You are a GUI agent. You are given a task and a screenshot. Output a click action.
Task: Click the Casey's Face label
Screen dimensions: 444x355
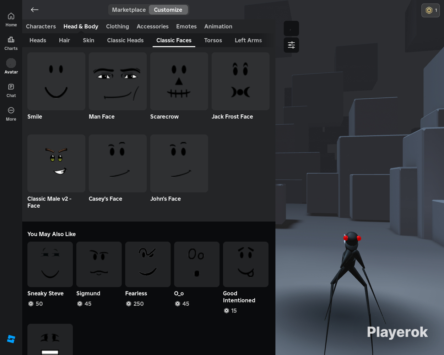[105, 199]
